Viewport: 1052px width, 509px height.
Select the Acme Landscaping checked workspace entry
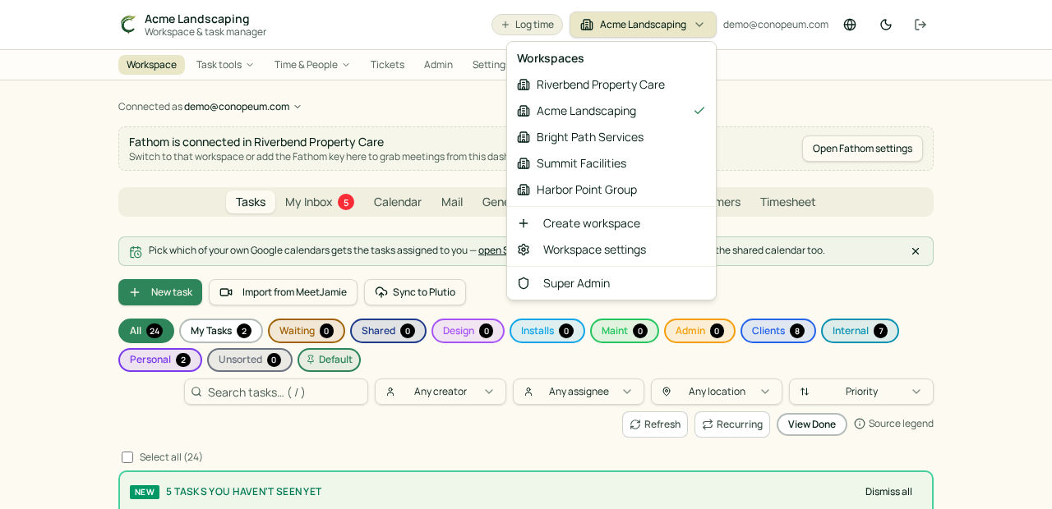(611, 111)
